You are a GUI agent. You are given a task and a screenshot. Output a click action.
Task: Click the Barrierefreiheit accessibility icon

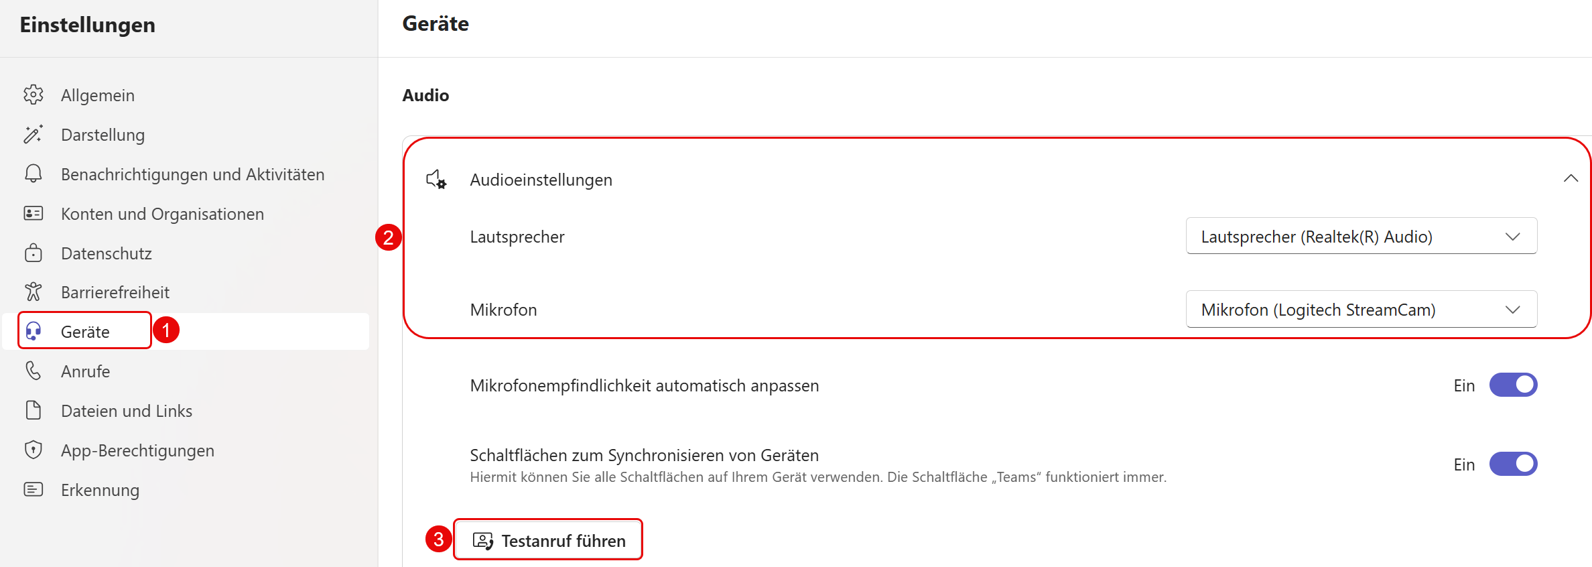click(x=33, y=292)
